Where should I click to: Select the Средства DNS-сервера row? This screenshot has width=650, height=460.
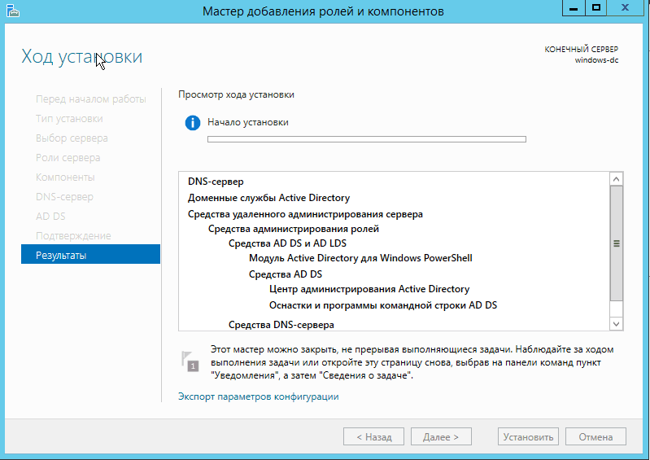click(281, 324)
